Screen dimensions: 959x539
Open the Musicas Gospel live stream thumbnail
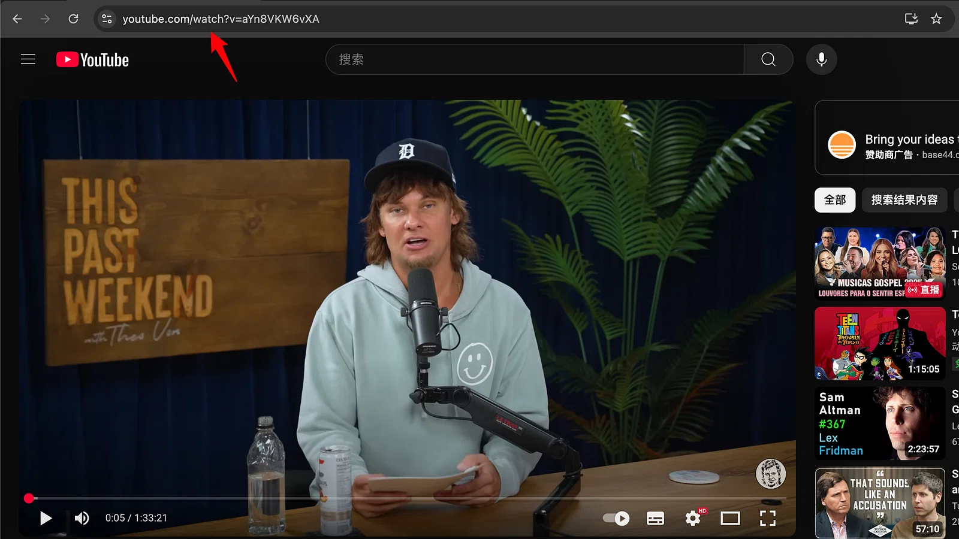click(880, 263)
